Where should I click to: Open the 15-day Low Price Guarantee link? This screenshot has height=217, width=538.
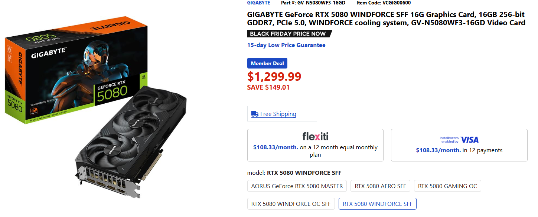coord(286,45)
